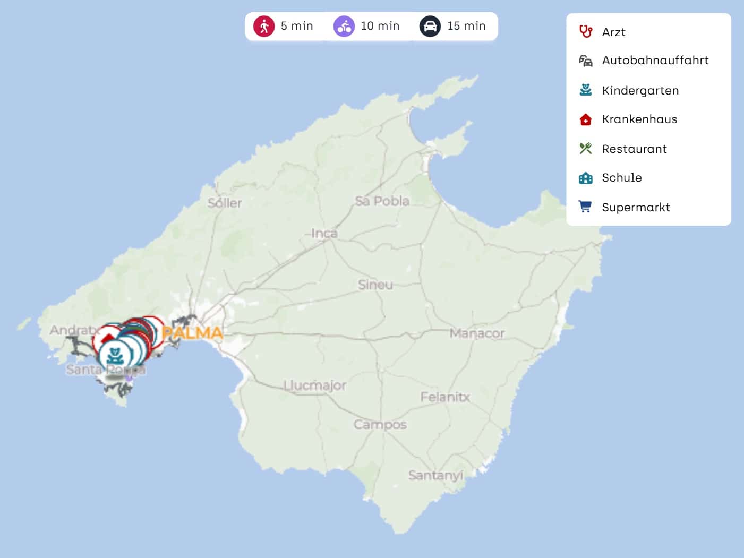
Task: Enable the 5 min walking radius
Action: [264, 26]
